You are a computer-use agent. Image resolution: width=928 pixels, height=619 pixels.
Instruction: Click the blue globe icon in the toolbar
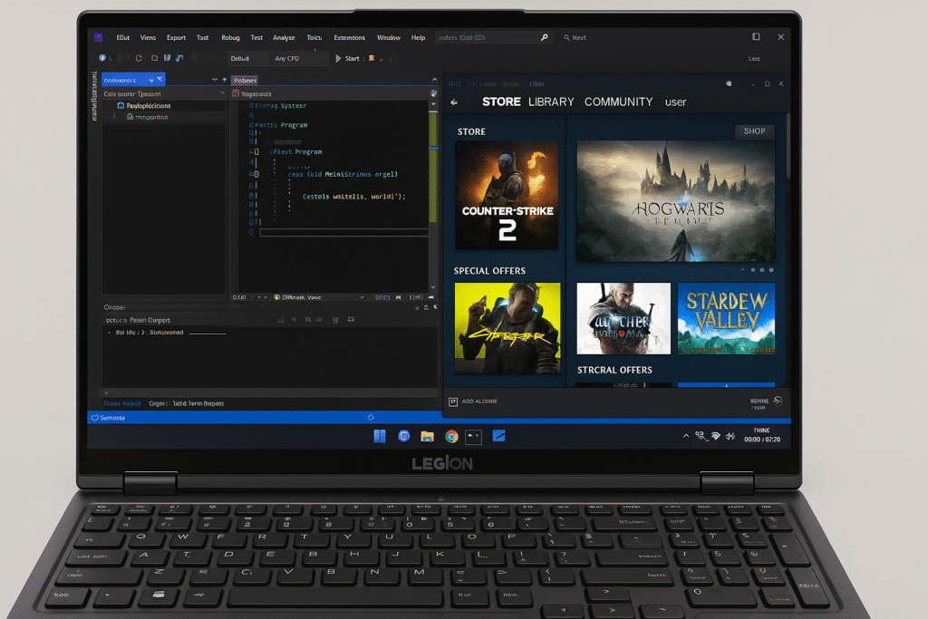coord(102,58)
